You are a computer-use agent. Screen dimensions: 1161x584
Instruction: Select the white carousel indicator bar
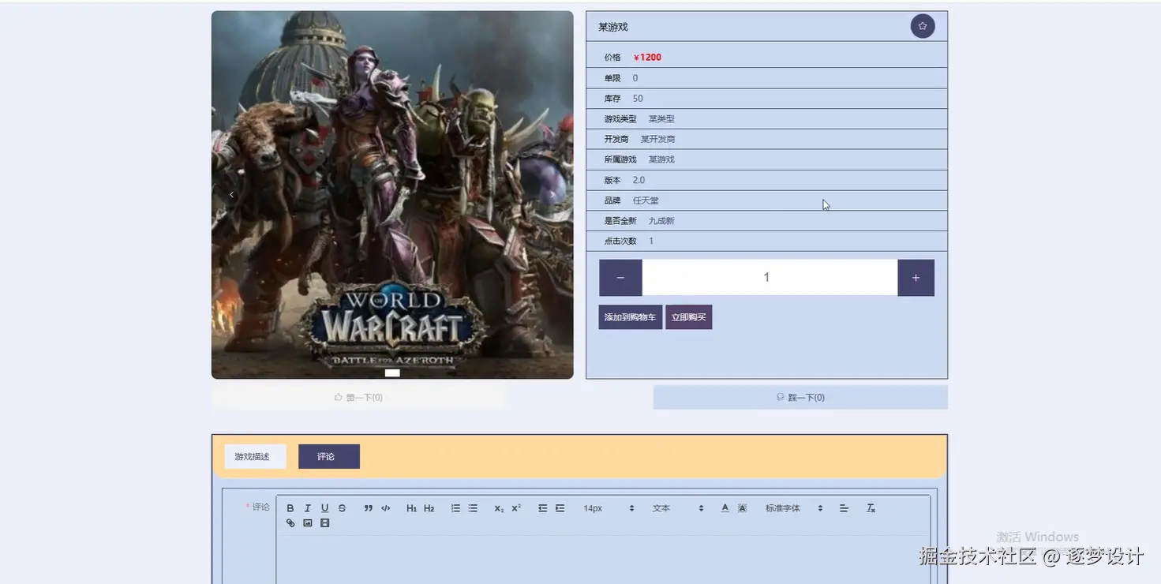point(392,373)
